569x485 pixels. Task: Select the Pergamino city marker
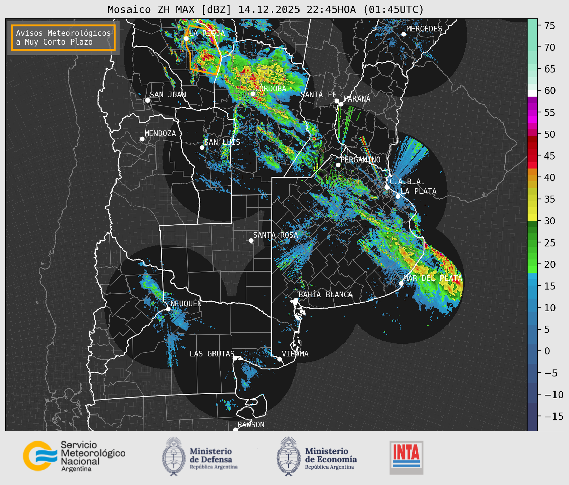point(338,165)
